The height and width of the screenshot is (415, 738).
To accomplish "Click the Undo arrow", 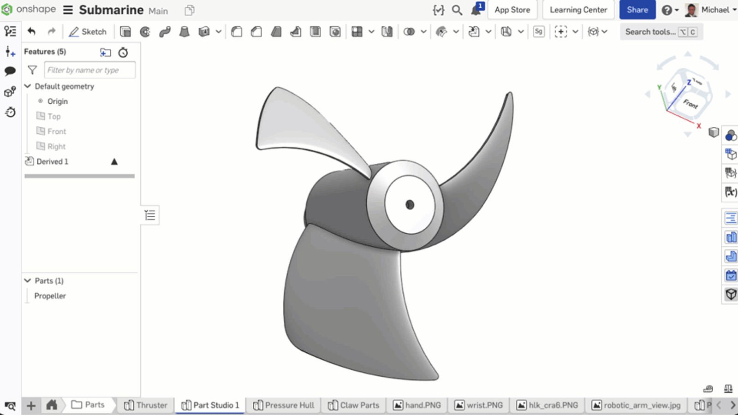I will point(31,31).
